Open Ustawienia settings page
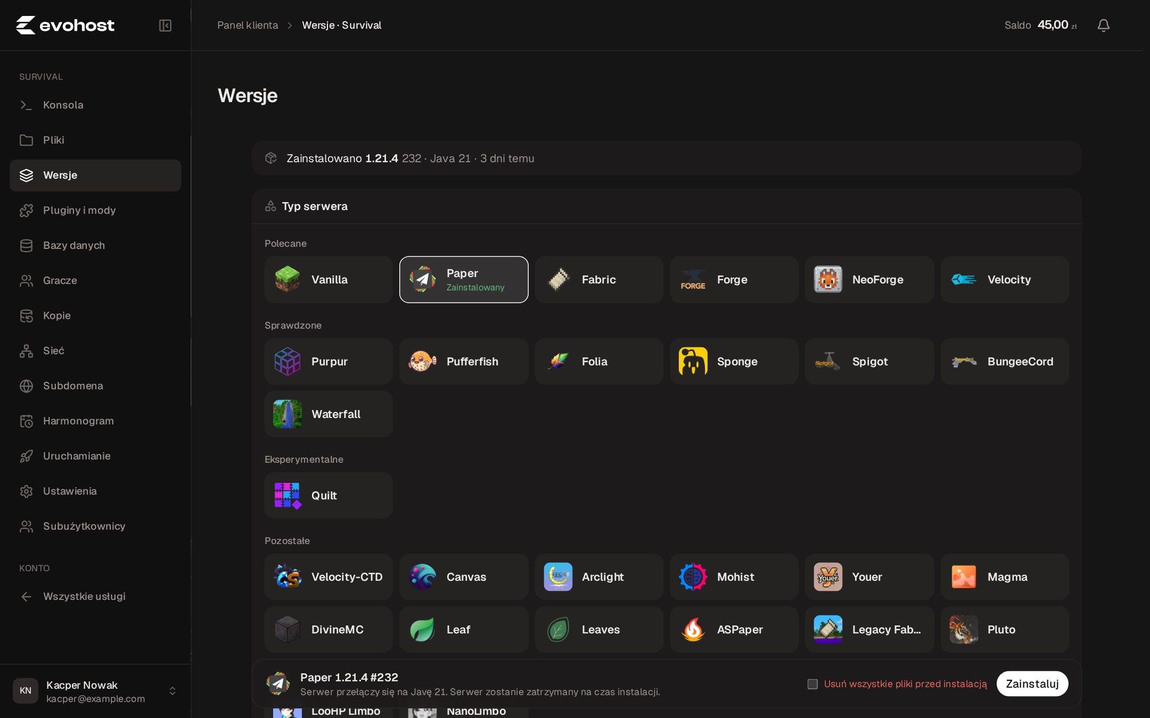The image size is (1150, 718). (95, 491)
